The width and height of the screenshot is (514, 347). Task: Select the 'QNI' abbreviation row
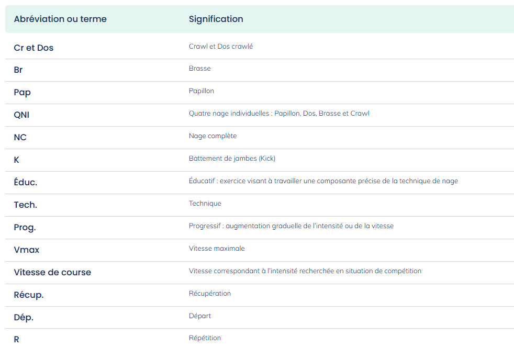coord(260,115)
